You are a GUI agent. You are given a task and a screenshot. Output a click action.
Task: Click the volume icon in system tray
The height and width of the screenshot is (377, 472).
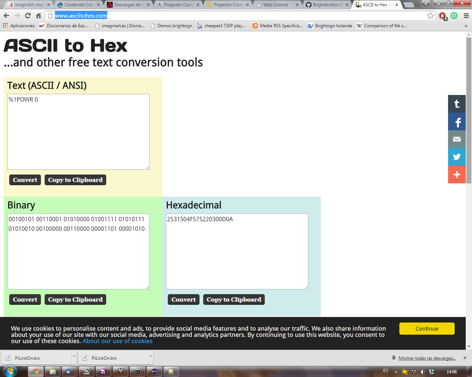[x=423, y=372]
